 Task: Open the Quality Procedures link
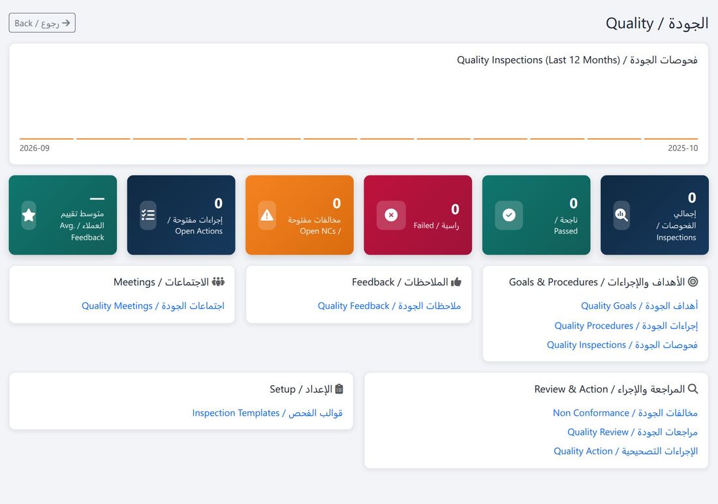(x=626, y=326)
